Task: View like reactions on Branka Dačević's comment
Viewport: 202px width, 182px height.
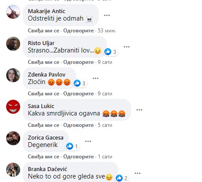Action: [122, 178]
